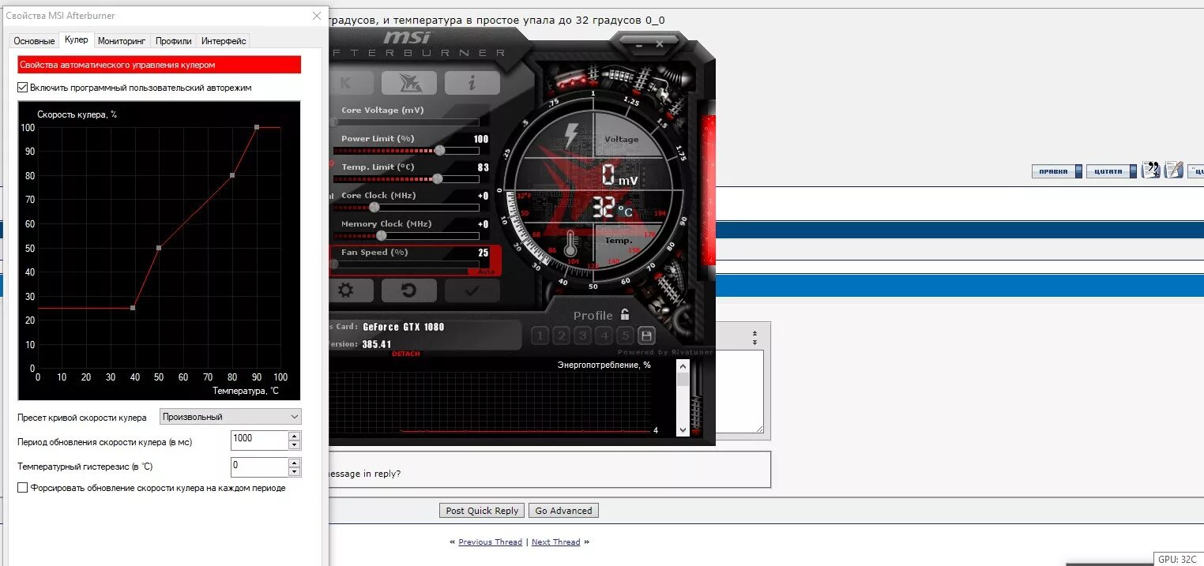Click the ЦИТАТА button on the forum

1112,171
